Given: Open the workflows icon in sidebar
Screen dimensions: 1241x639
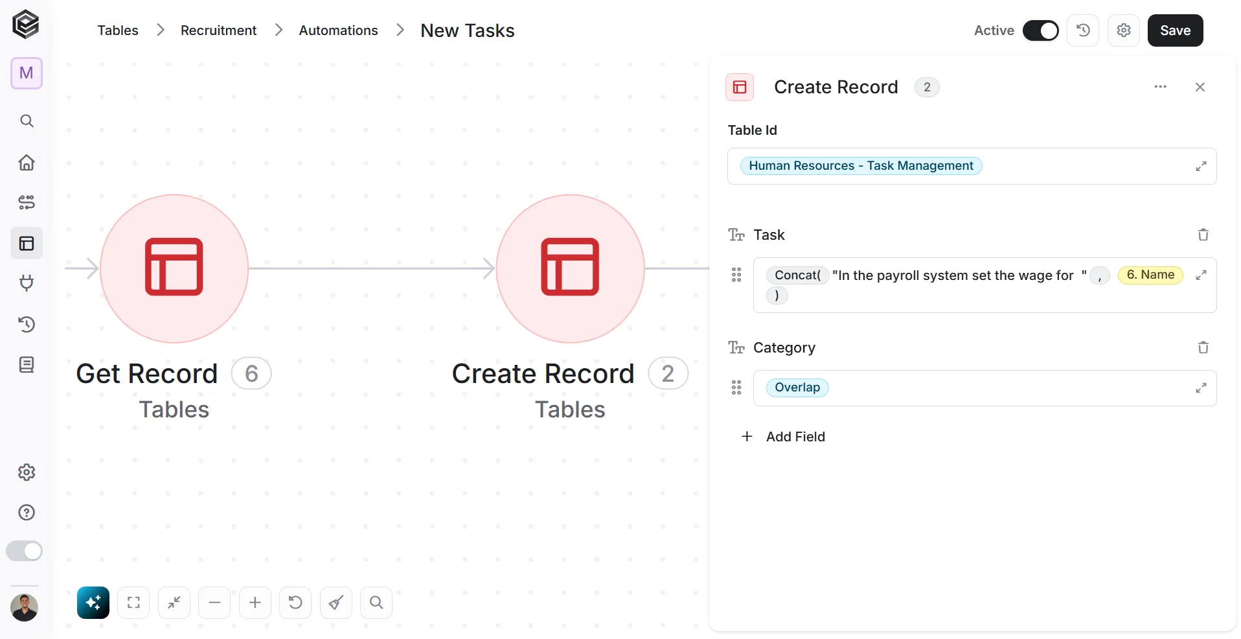Looking at the screenshot, I should [27, 203].
